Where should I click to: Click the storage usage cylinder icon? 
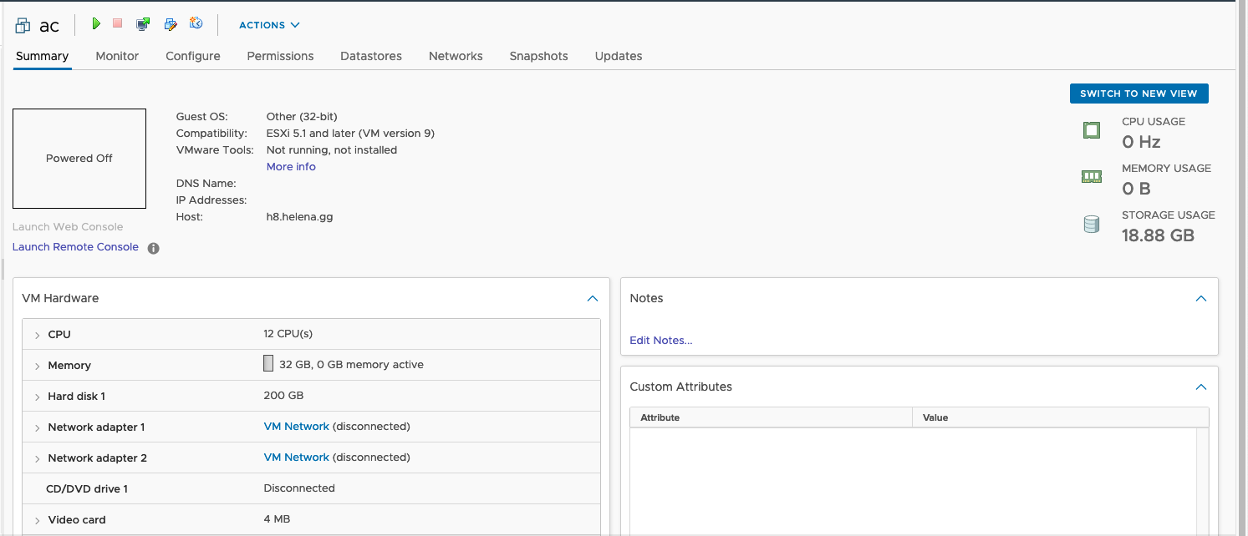coord(1091,225)
